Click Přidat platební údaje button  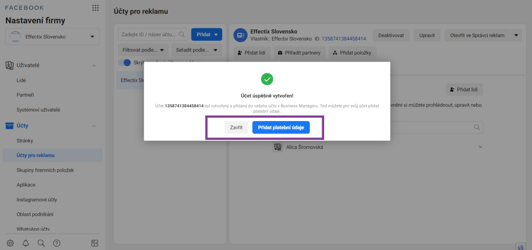(281, 127)
